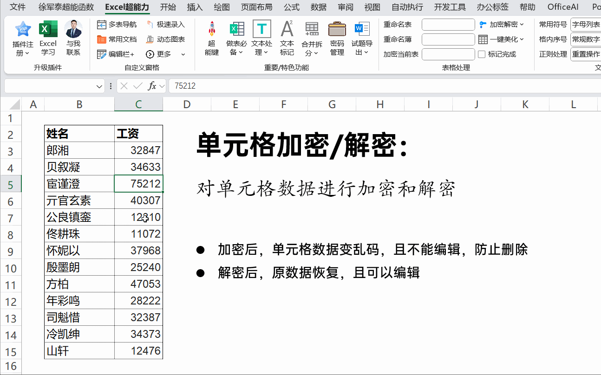Open the 常规数字 combo box
Viewport: 601px width, 375px height.
click(586, 39)
